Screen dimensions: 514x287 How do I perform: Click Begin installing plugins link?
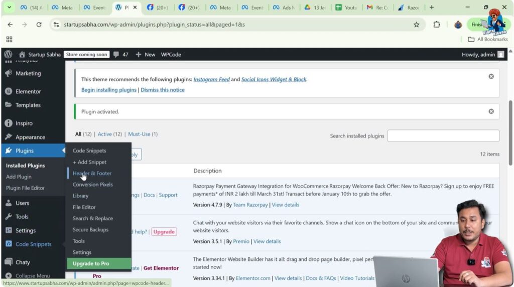pos(109,90)
